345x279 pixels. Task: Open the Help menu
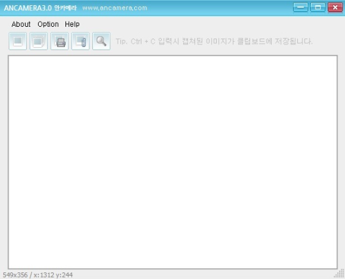pyautogui.click(x=72, y=24)
